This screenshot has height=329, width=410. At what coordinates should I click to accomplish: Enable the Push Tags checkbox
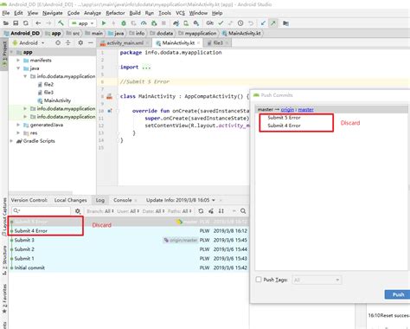[259, 280]
